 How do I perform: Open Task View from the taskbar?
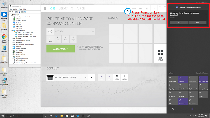click(51, 116)
